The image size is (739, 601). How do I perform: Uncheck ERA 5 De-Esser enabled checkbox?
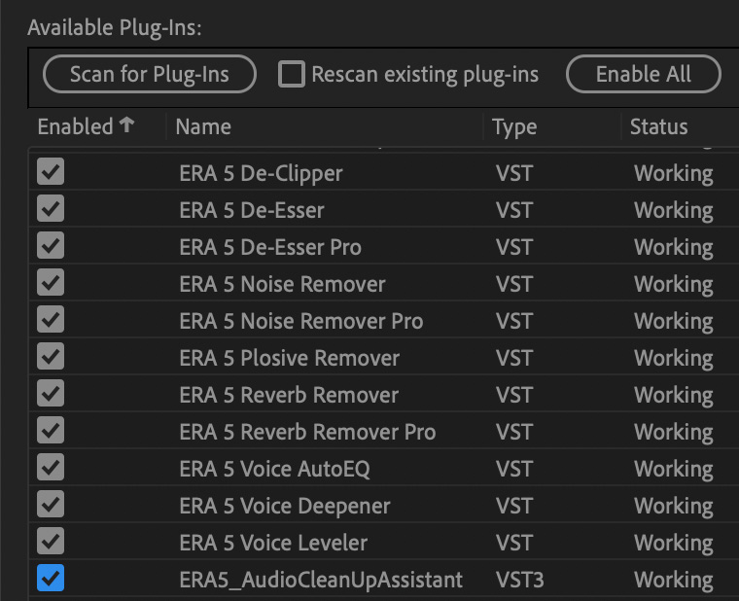pyautogui.click(x=51, y=208)
